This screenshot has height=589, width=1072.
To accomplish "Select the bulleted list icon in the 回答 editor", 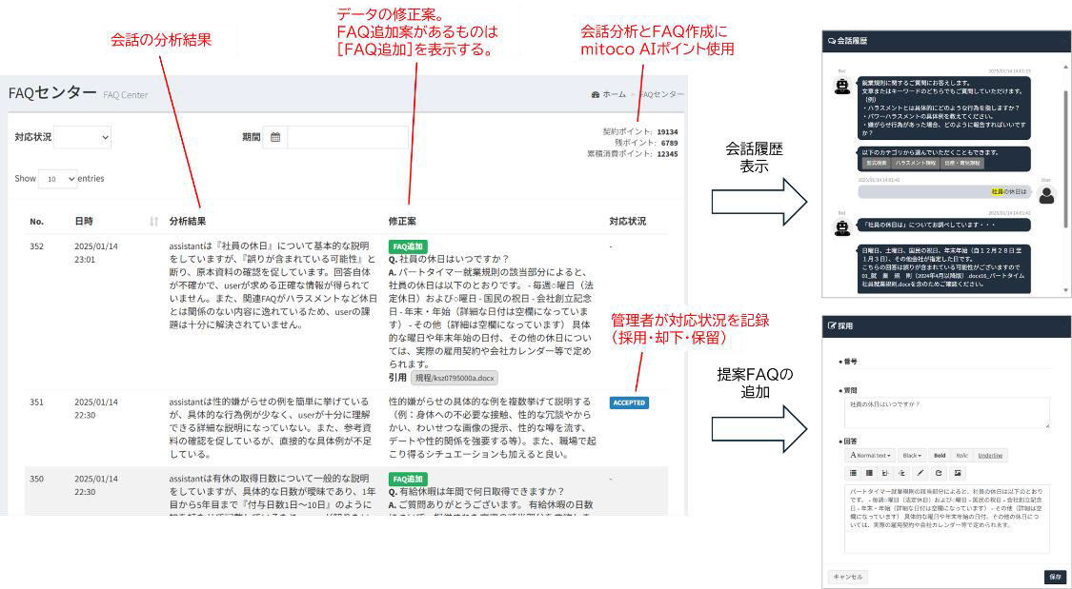I will [854, 473].
